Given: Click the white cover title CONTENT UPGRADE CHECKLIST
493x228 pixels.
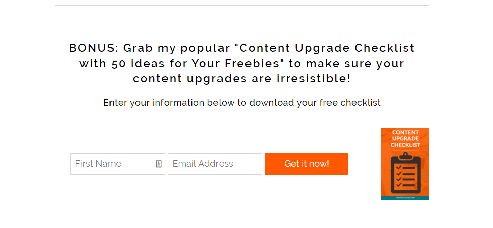Looking at the screenshot, I should (405, 139).
